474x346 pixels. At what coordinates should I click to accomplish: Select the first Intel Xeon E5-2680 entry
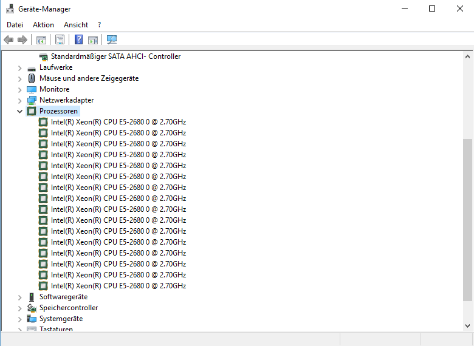(x=118, y=122)
